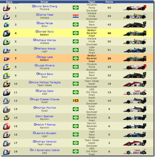Click 'Wallace Hinda Goodyear' team cell for Carlos Tassi
The width and height of the screenshot is (155, 157).
pyautogui.click(x=92, y=16)
